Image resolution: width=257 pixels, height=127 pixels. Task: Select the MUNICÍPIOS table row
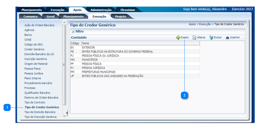point(135,60)
